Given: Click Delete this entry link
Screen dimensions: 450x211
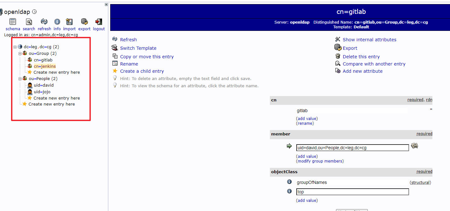Looking at the screenshot, I should 361,57.
